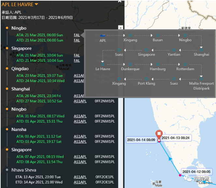Select the Qingdao port entry in schedule list
Viewport: 216px width, 188px height.
pyautogui.click(x=20, y=69)
